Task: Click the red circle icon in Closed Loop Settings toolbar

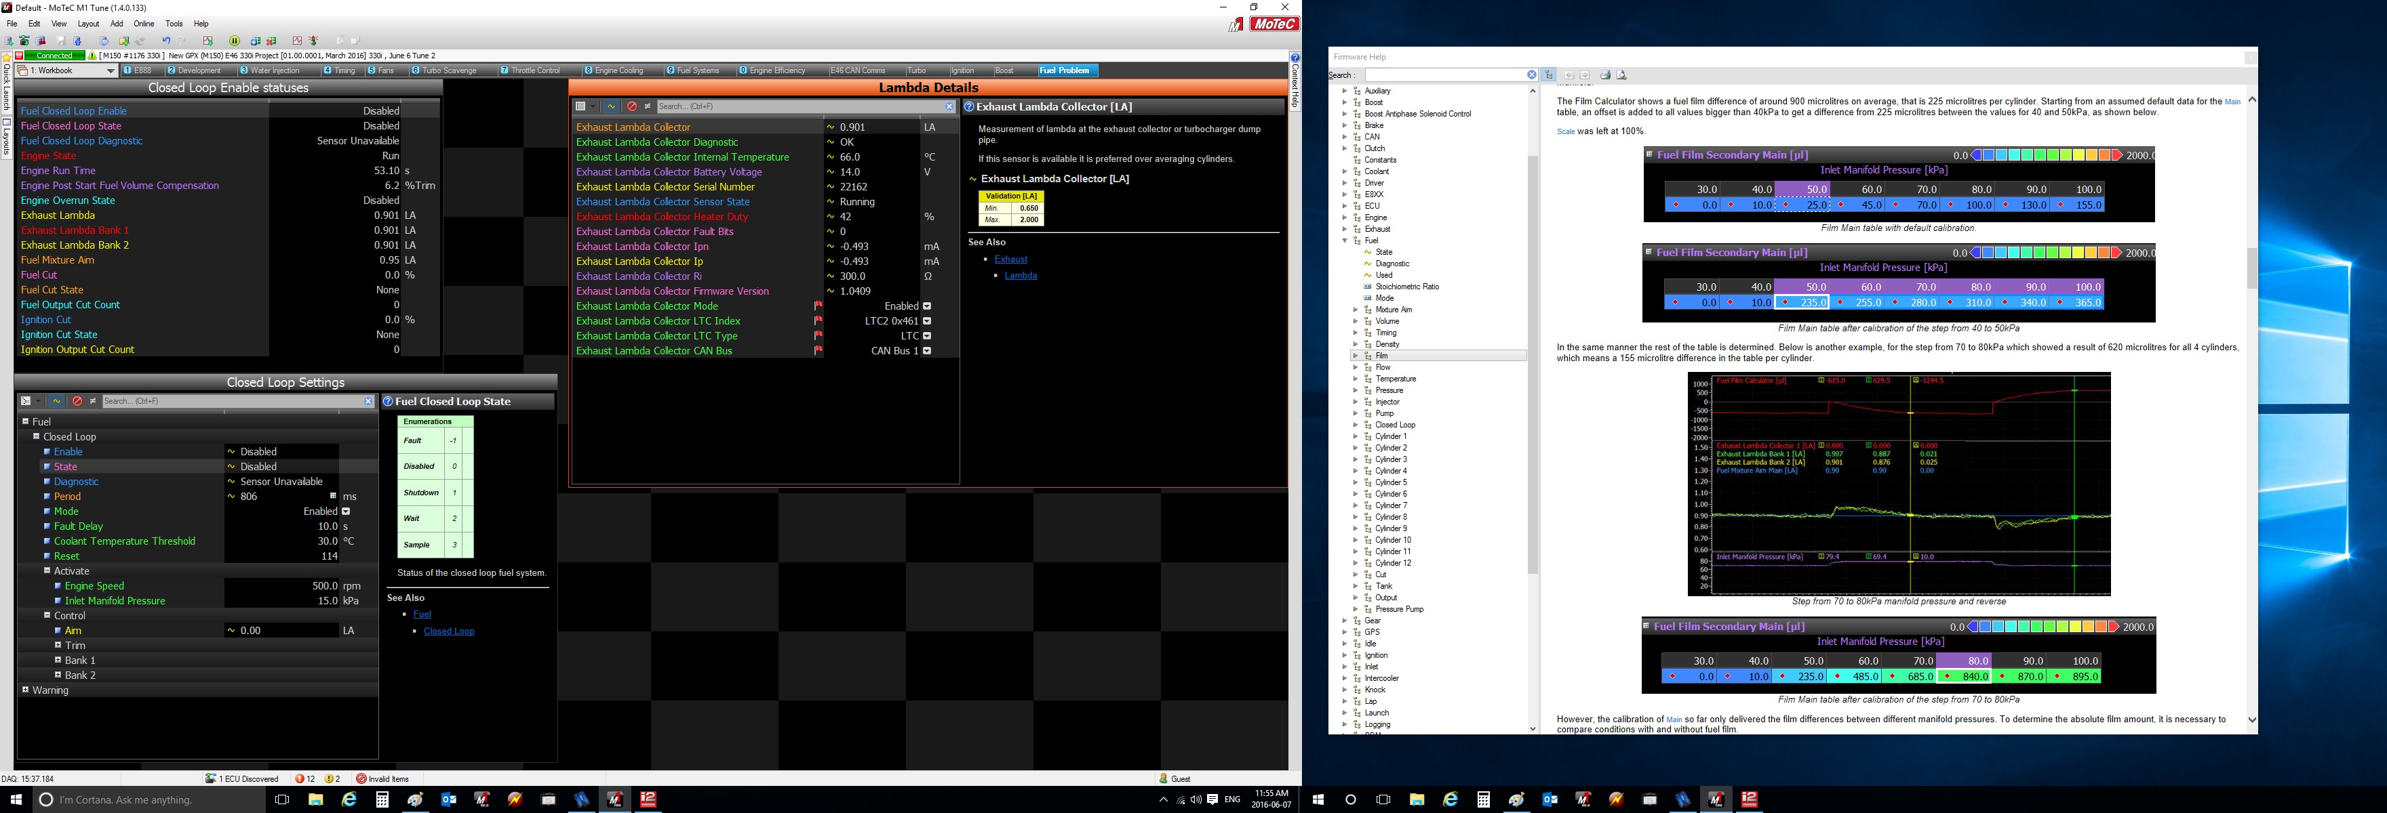Action: (x=78, y=401)
